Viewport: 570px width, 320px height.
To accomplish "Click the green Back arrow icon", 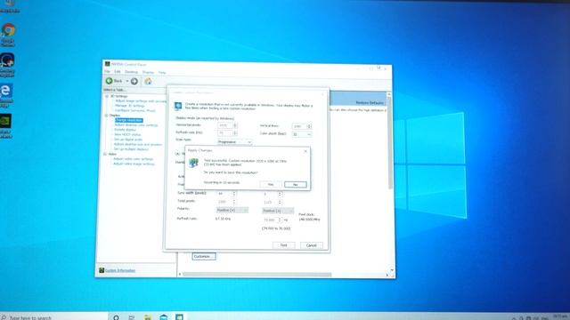I will 109,81.
